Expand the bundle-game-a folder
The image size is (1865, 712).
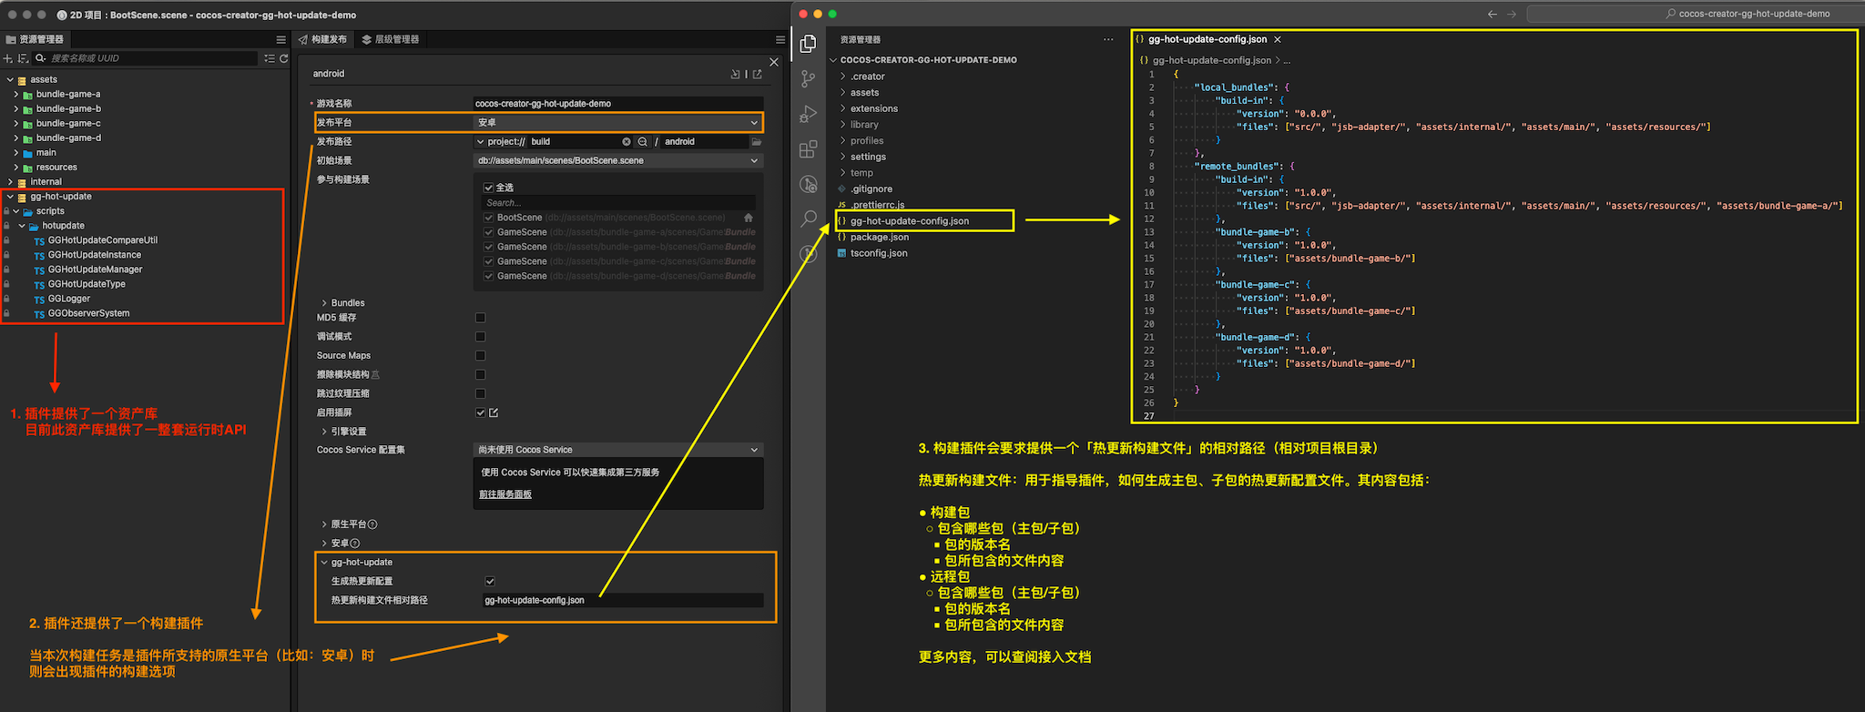click(x=15, y=95)
